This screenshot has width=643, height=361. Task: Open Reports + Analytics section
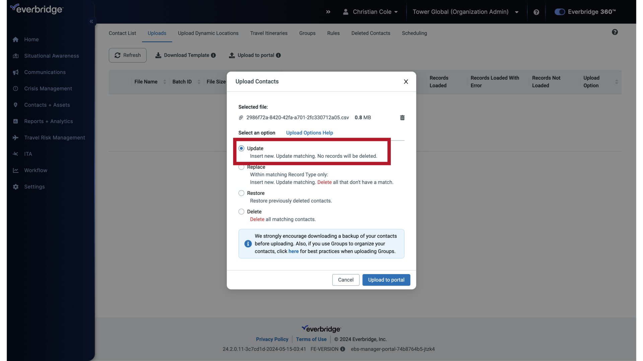point(49,121)
